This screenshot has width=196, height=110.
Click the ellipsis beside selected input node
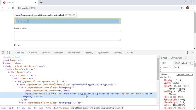(x=1, y=94)
